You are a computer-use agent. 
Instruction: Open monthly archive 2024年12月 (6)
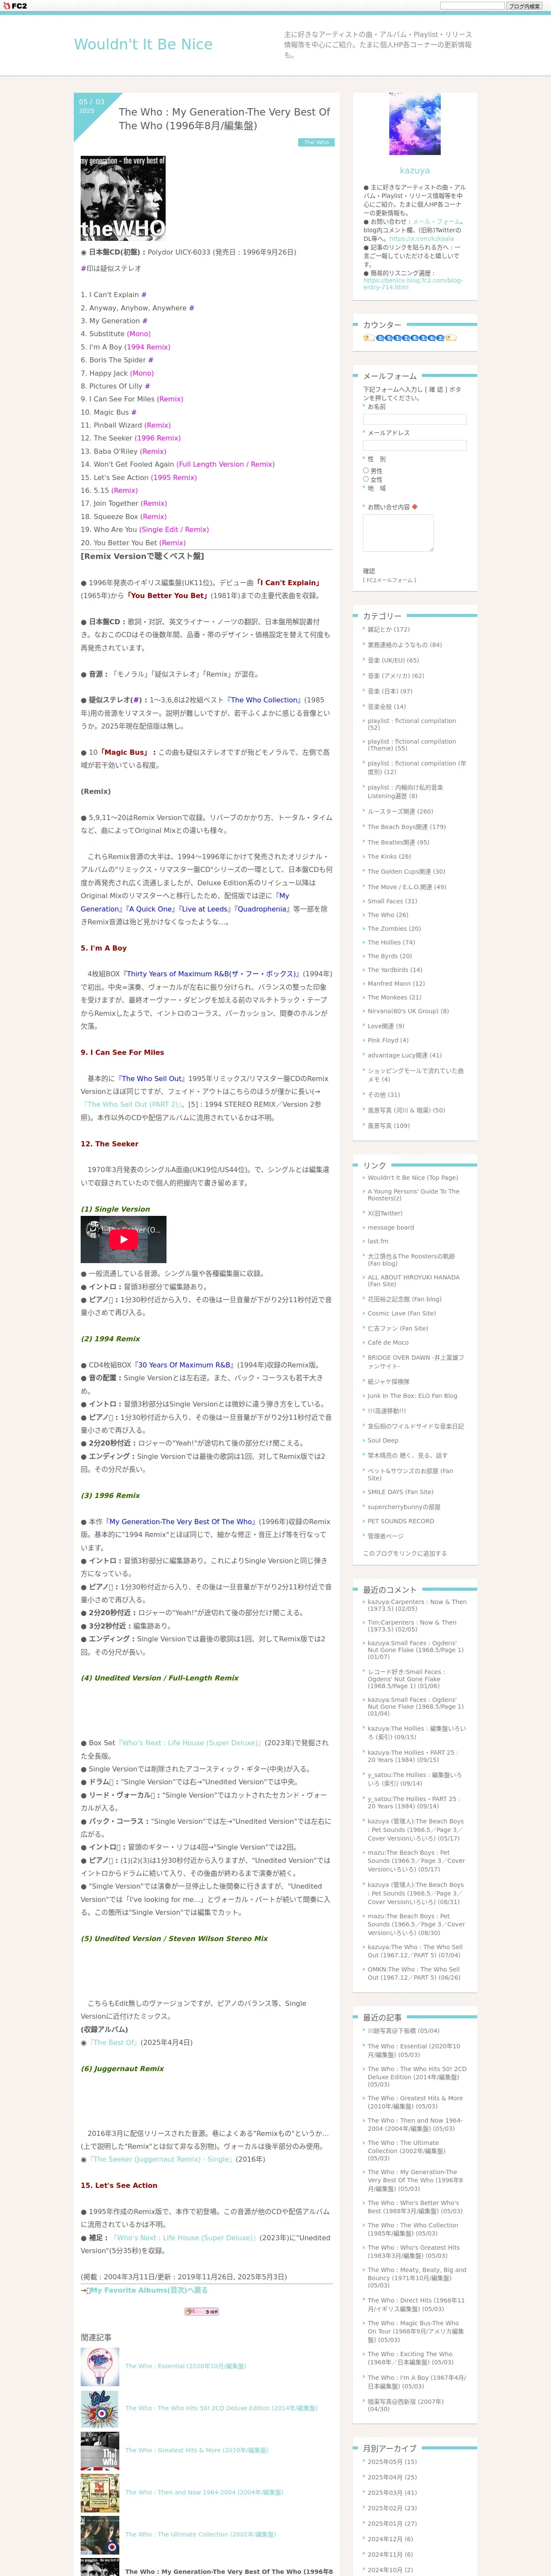(390, 2539)
